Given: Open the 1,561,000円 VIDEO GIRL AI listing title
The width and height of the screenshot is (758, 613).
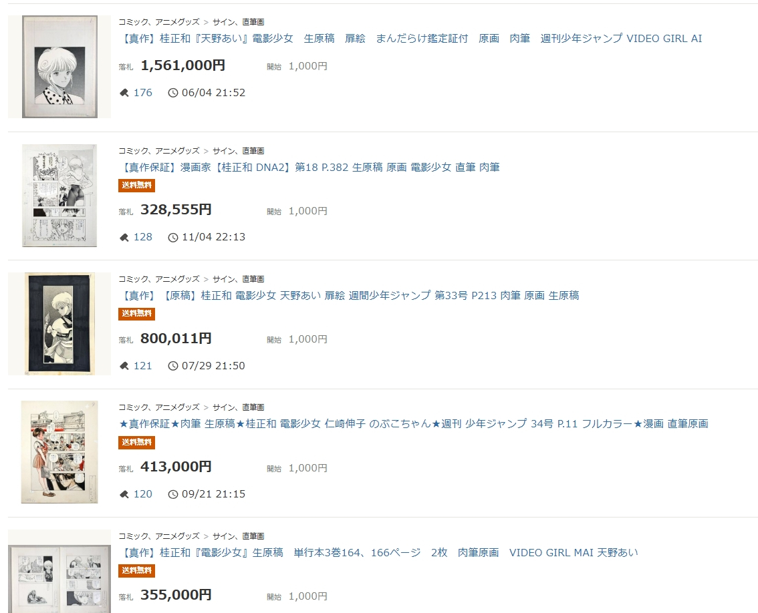Looking at the screenshot, I should (x=410, y=39).
